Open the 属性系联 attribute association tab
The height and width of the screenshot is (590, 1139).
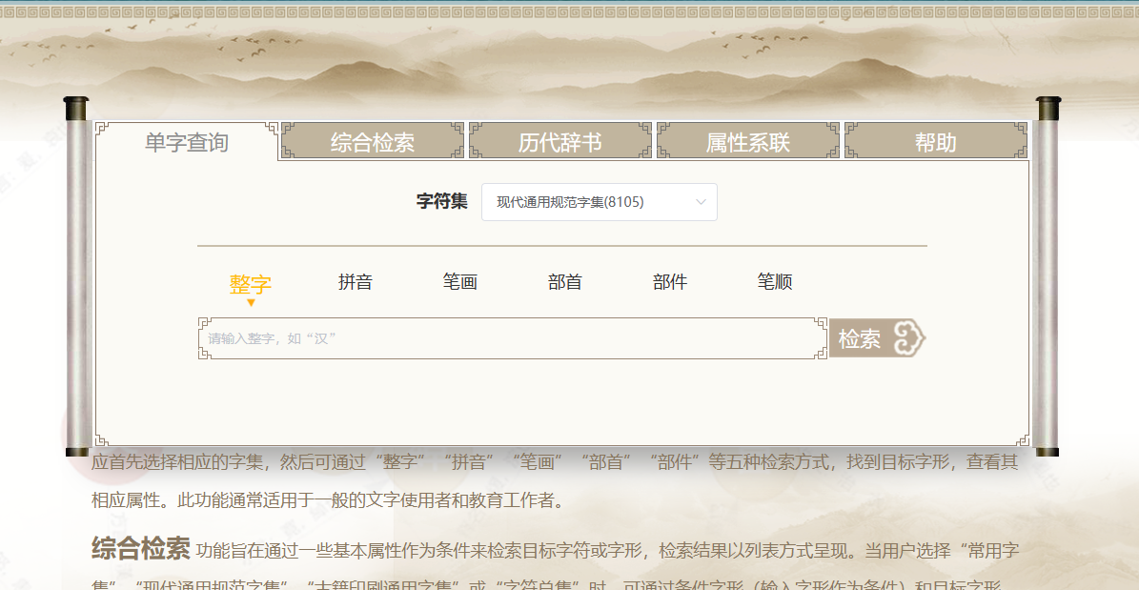pos(749,140)
